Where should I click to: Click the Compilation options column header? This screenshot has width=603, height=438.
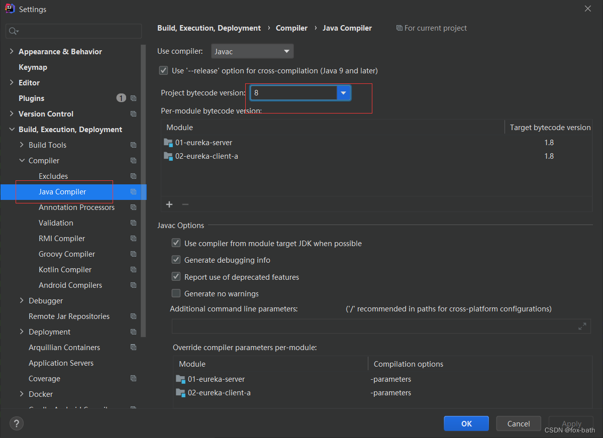point(409,364)
